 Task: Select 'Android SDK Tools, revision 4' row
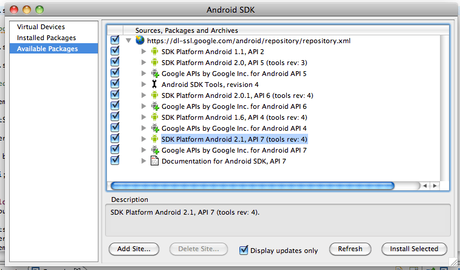[x=210, y=85]
